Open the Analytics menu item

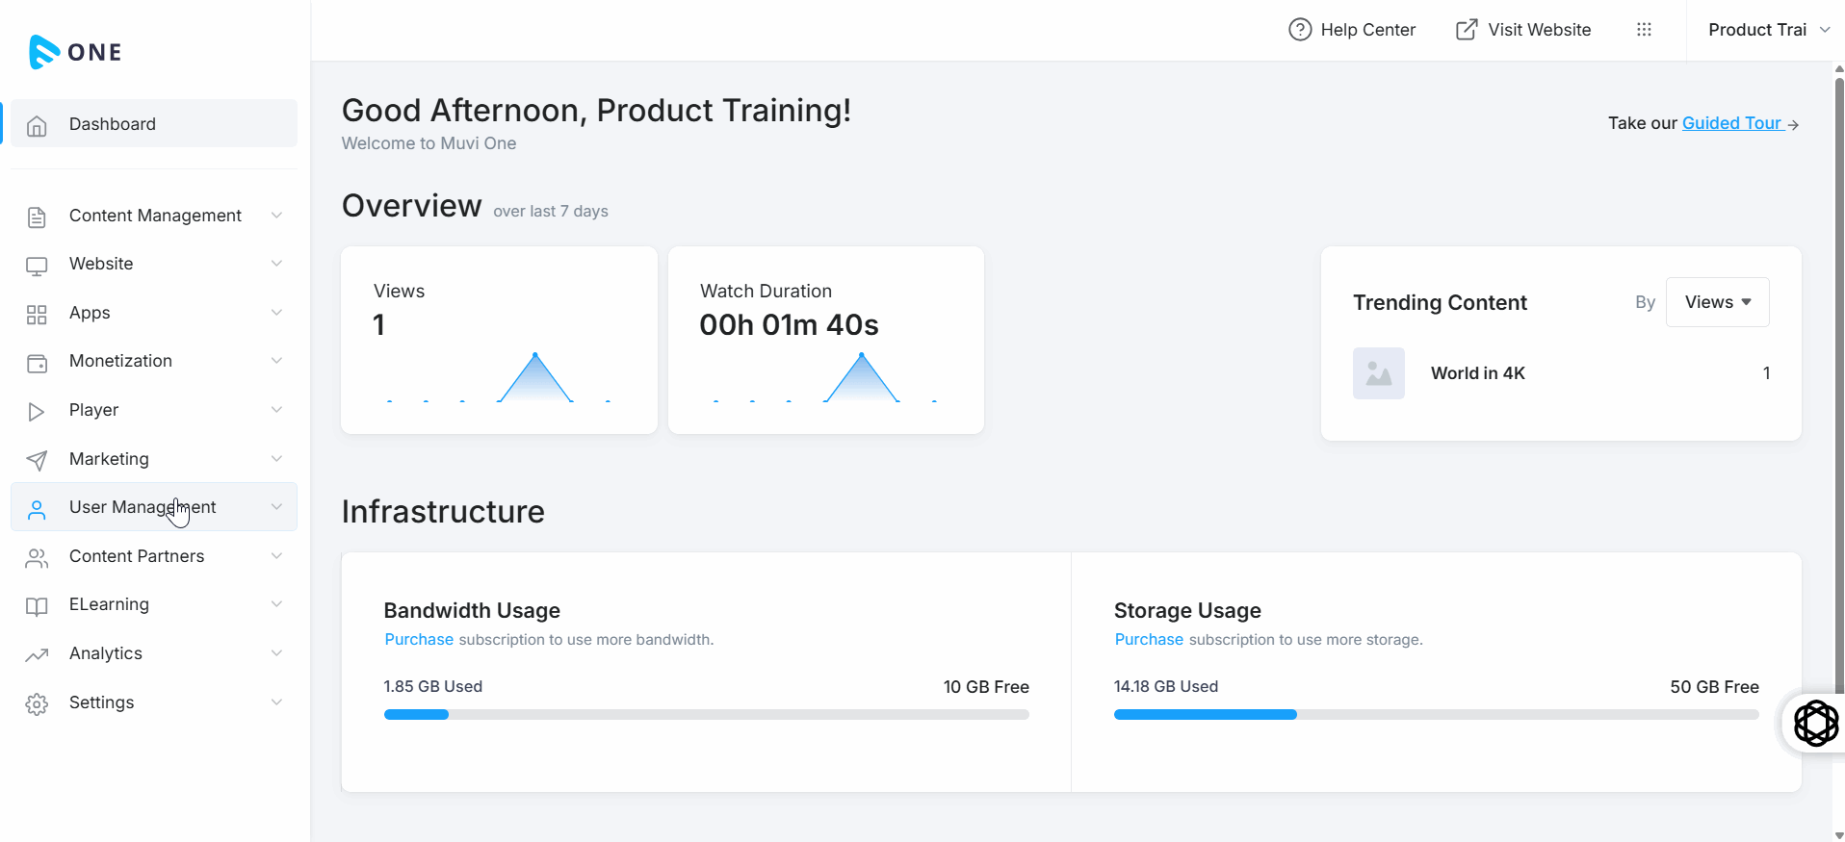coord(154,653)
